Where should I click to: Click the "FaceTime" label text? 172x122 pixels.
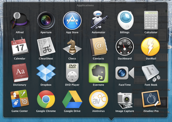(x=125, y=85)
